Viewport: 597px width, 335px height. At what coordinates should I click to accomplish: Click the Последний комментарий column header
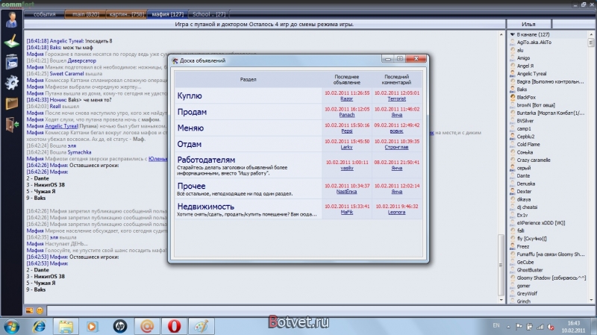tap(396, 80)
